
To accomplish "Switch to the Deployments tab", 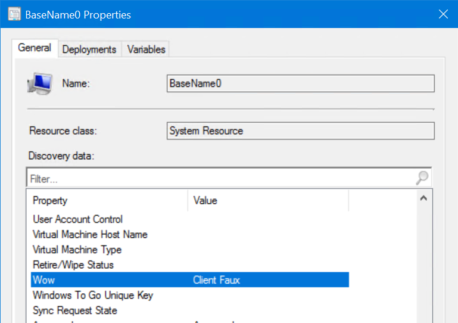I will [x=89, y=49].
